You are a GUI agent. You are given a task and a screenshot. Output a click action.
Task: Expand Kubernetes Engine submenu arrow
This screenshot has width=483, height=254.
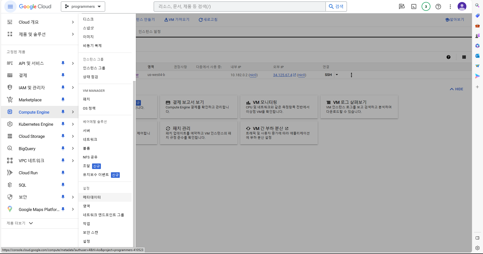(73, 124)
